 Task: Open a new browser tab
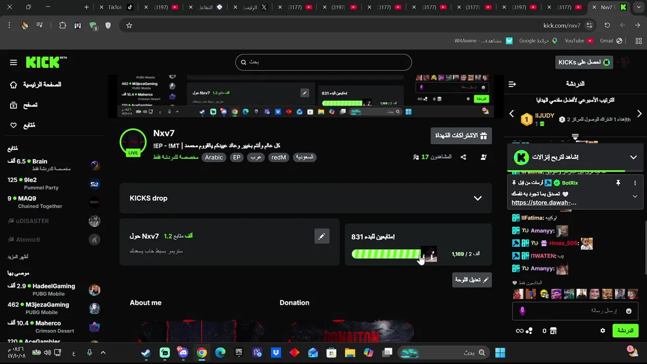pyautogui.click(x=86, y=7)
